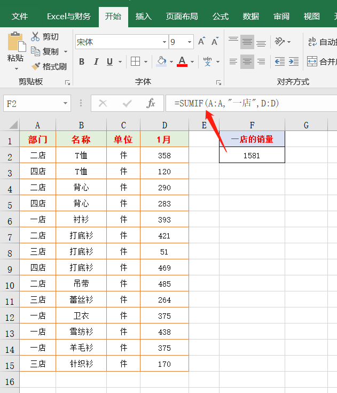The width and height of the screenshot is (337, 393).
Task: Click the Cut (剪切) scissors icon
Action: point(36,37)
